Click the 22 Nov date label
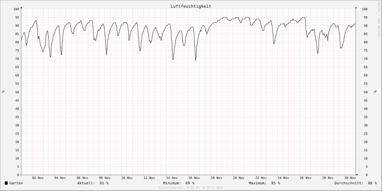The image size is (382, 191). coord(261,178)
